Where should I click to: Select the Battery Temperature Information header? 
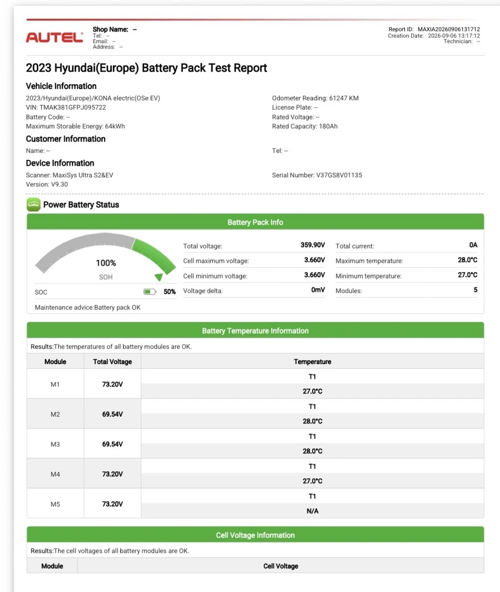[255, 331]
